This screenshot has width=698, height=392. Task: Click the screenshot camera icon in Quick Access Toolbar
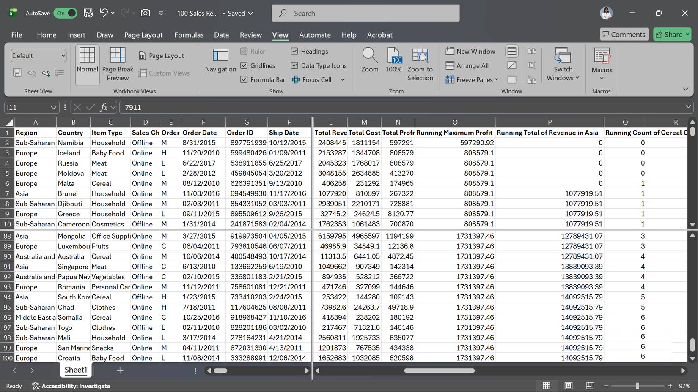(145, 13)
